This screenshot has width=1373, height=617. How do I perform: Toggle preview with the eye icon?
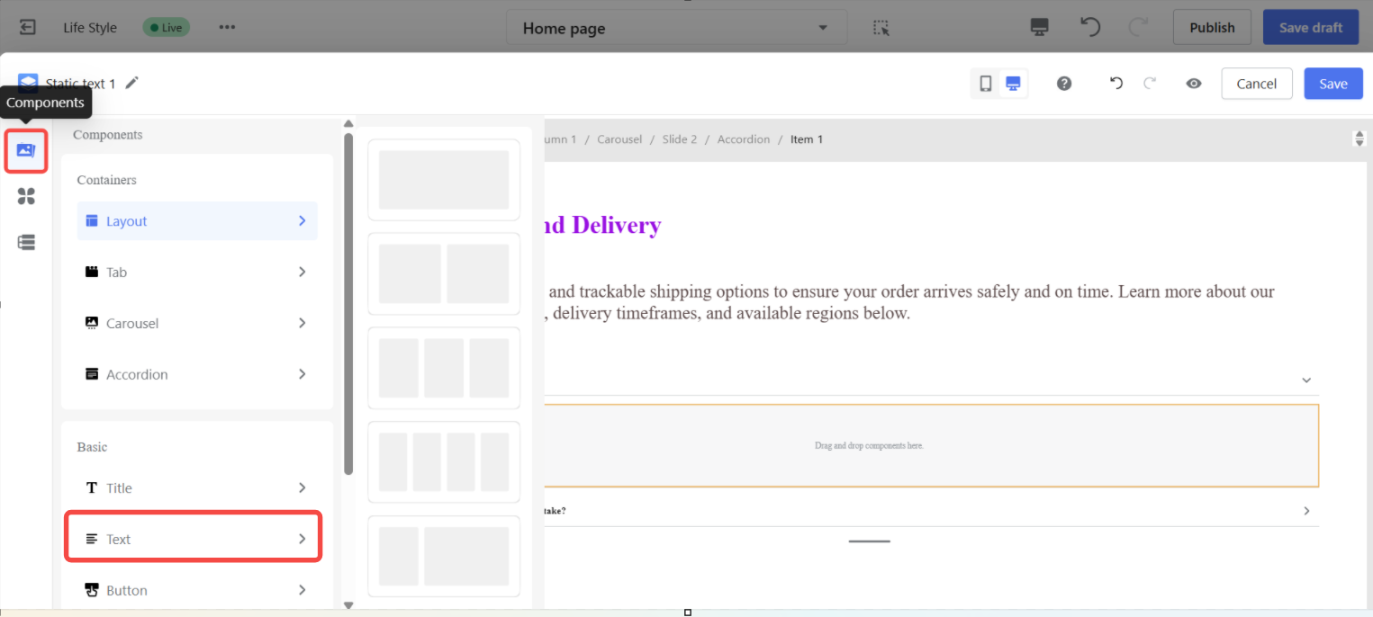click(x=1194, y=84)
